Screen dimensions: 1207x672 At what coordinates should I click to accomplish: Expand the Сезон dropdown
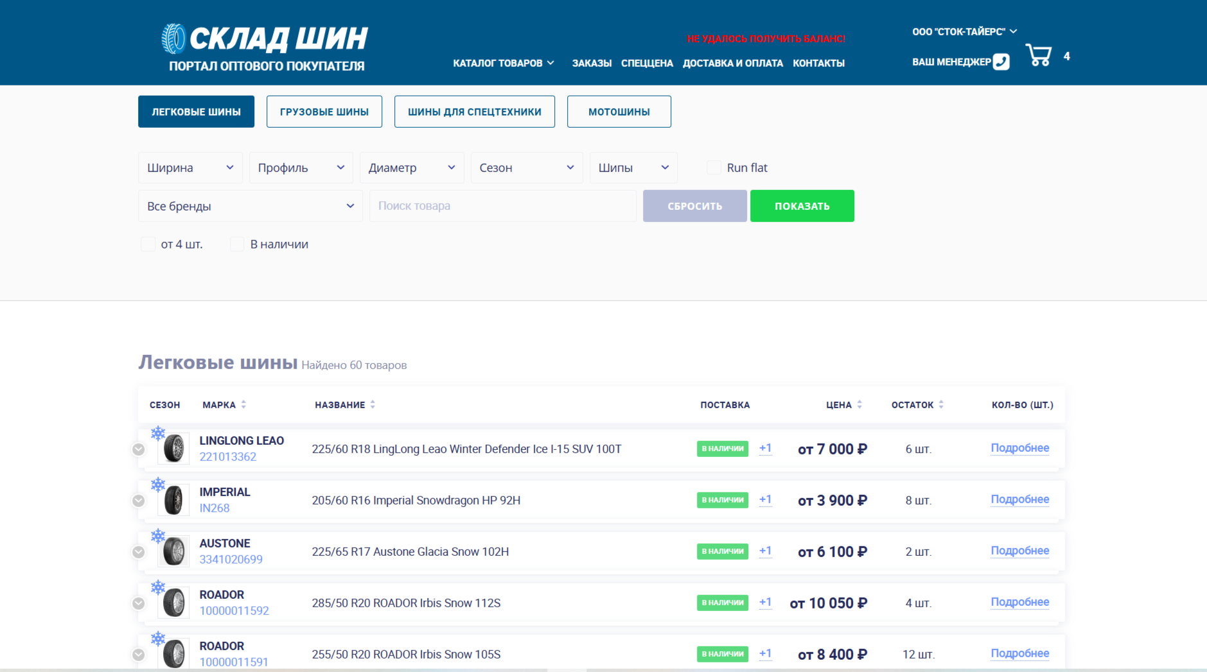(x=526, y=168)
